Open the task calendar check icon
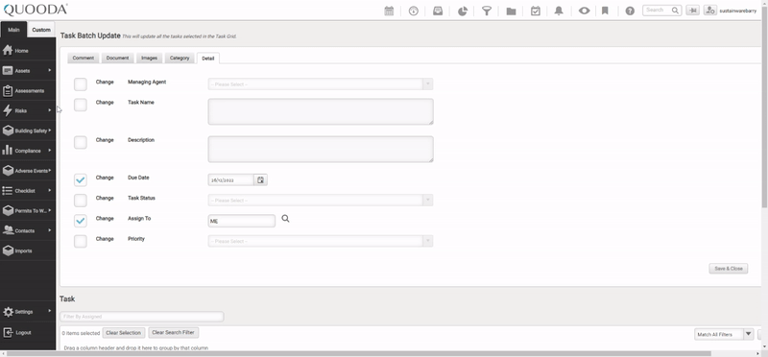The image size is (768, 357). 536,11
